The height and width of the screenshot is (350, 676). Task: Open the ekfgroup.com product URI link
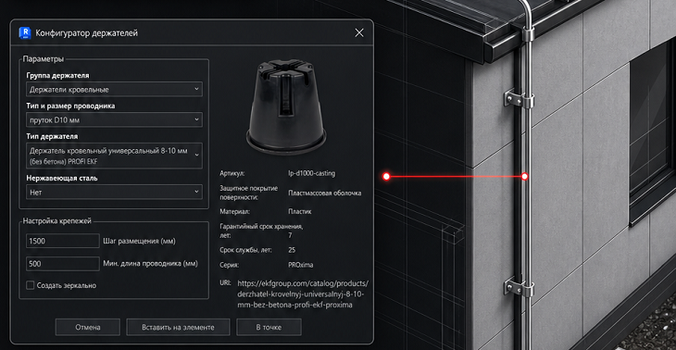click(303, 294)
